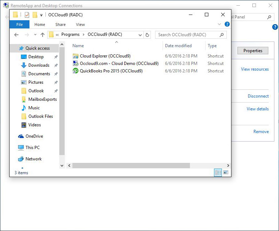Click View resources link in RemoteApp window

coord(255,69)
